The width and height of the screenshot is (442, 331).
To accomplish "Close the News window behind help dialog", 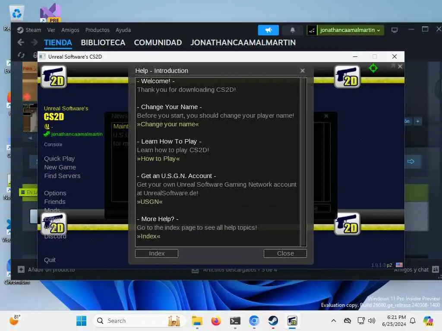I will tap(326, 116).
